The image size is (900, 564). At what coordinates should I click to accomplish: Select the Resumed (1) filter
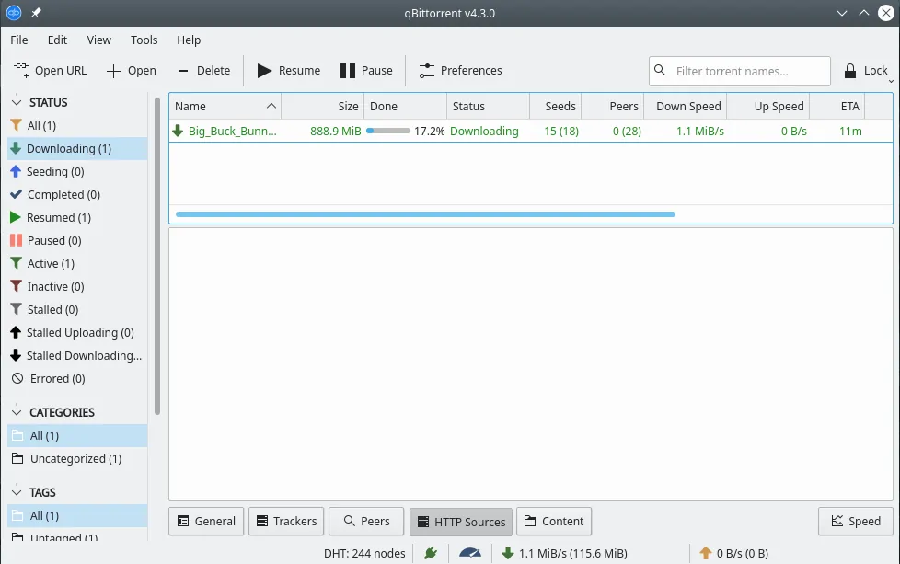pos(77,217)
